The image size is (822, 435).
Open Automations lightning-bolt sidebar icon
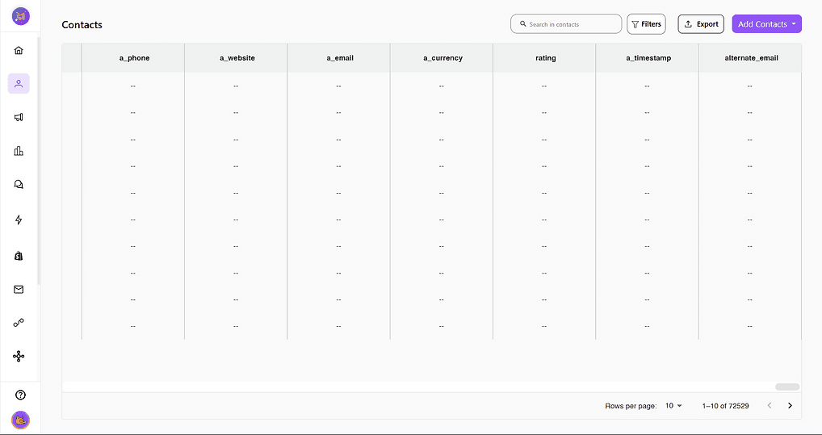pos(19,220)
